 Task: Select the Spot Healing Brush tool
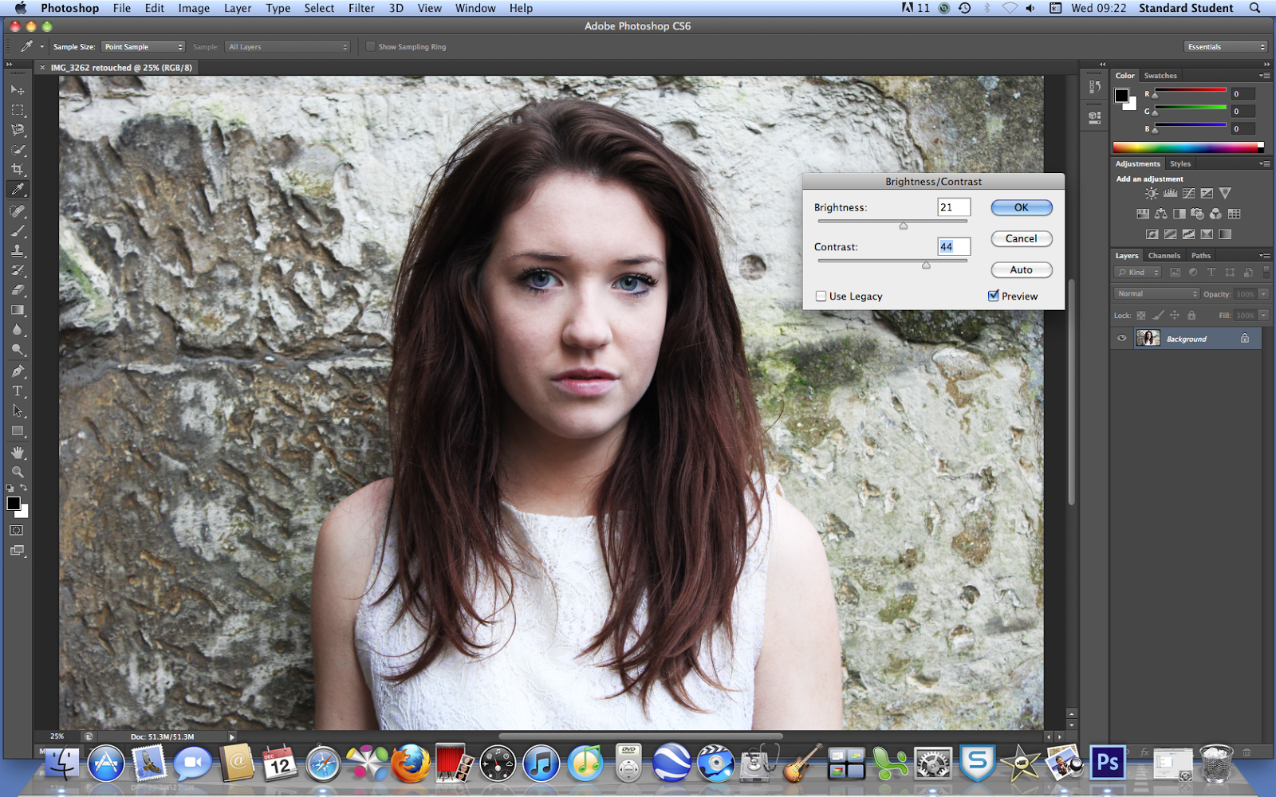(x=18, y=211)
